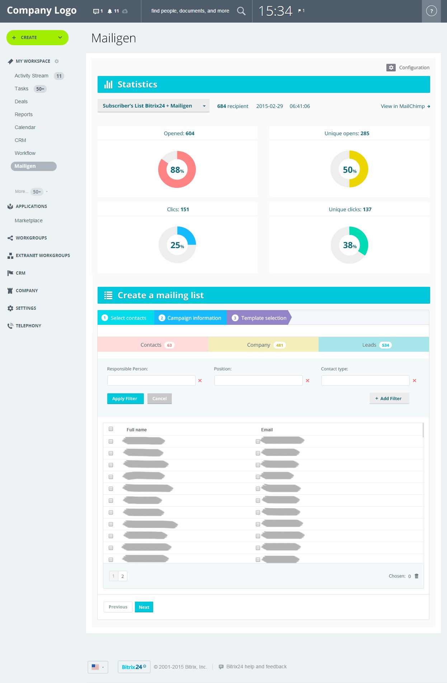
Task: Open the chat messages icon
Action: click(x=96, y=11)
